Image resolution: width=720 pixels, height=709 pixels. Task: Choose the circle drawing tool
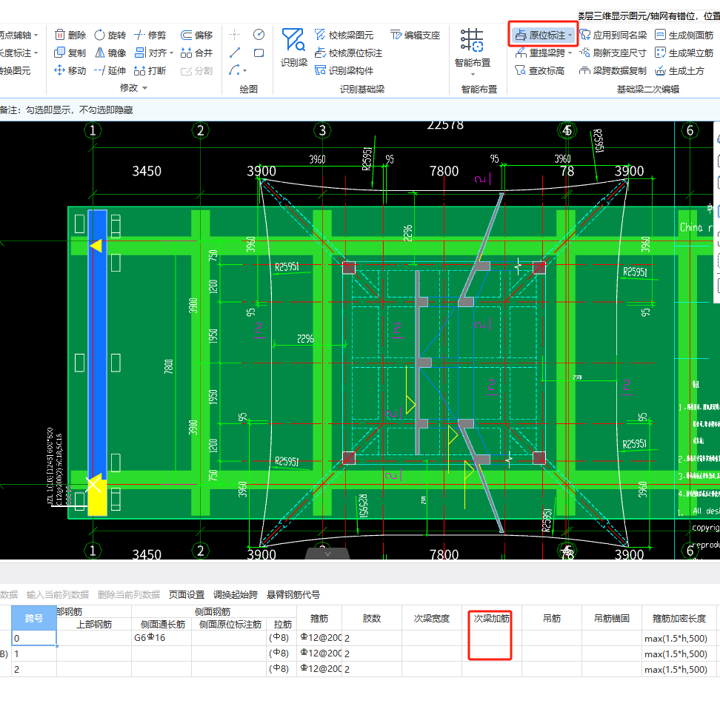[x=259, y=35]
